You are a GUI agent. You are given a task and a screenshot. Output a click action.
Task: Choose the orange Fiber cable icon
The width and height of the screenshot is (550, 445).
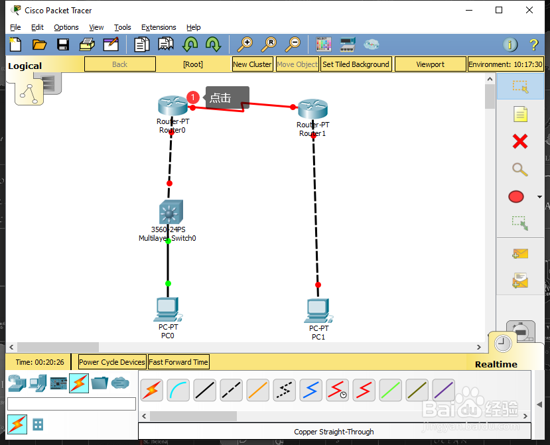coord(258,390)
